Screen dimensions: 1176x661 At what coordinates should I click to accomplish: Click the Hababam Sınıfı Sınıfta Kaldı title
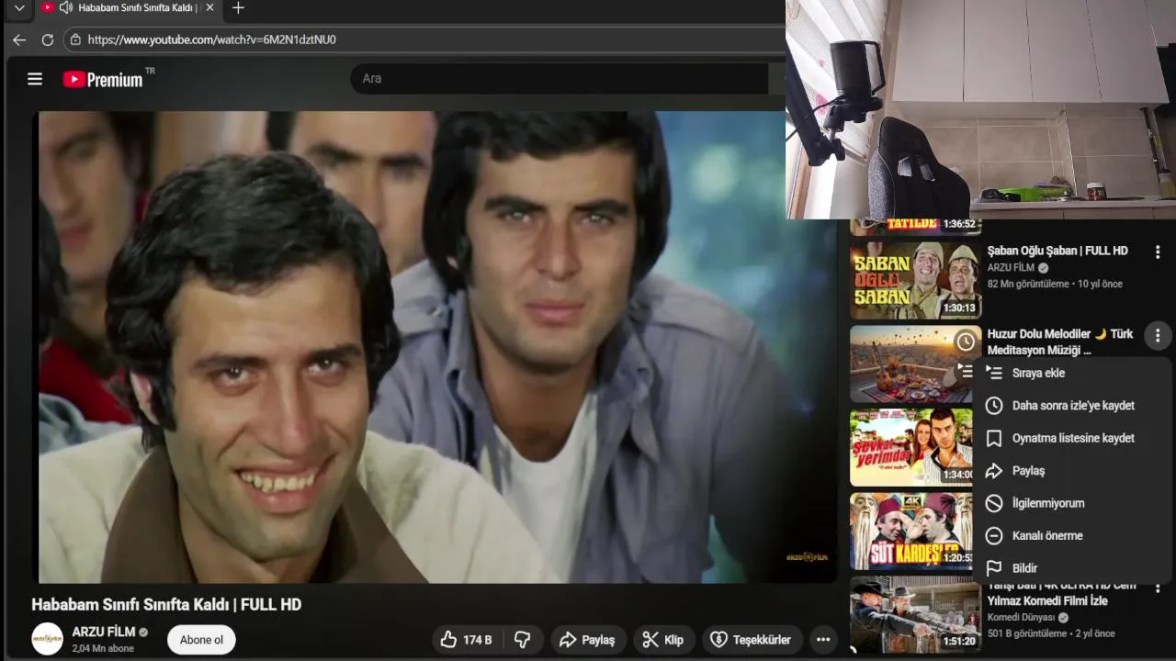click(x=166, y=604)
